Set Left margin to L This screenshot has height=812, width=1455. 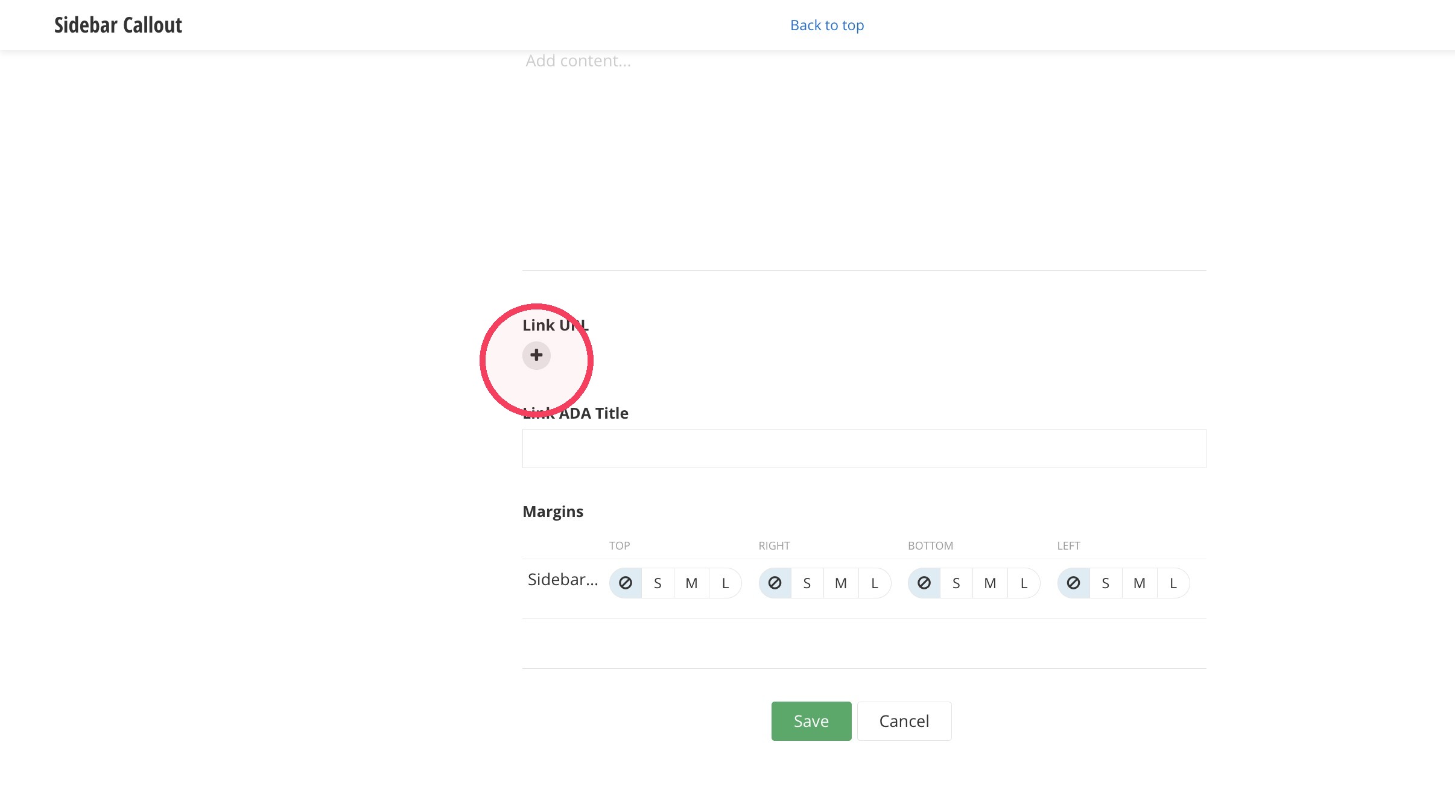click(x=1173, y=583)
